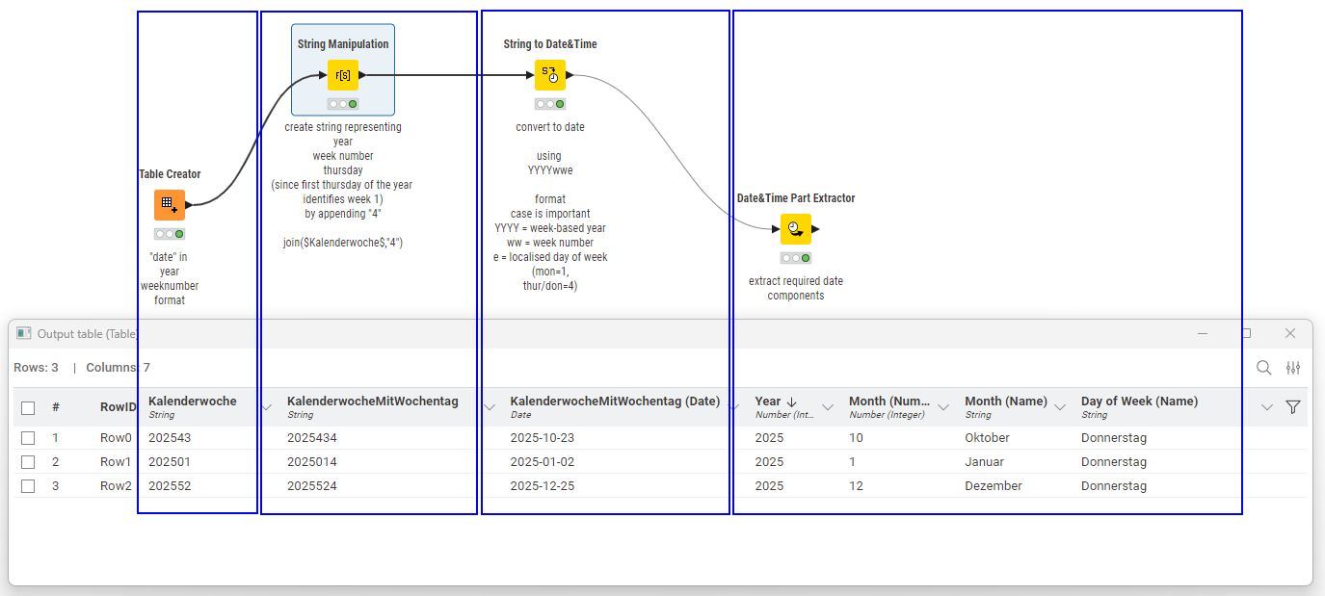Image resolution: width=1325 pixels, height=596 pixels.
Task: Check the checkbox for Row0
Action: [28, 438]
